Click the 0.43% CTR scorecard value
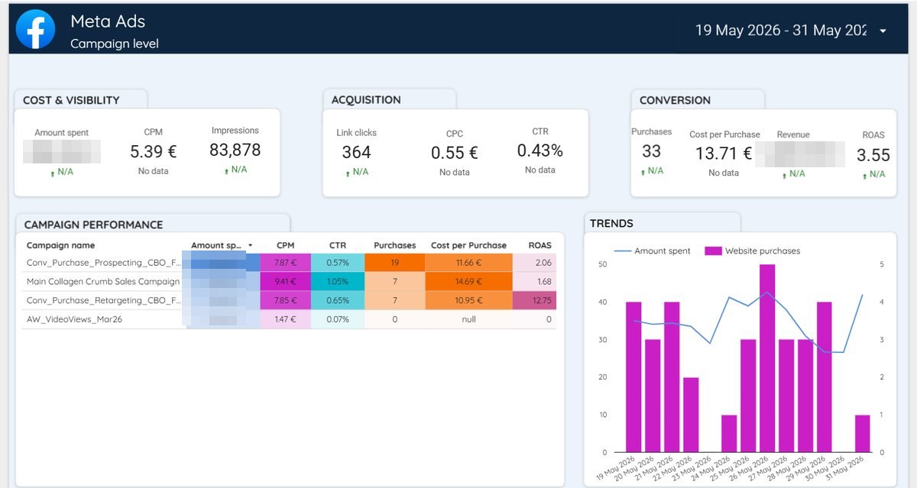This screenshot has width=917, height=488. (540, 150)
